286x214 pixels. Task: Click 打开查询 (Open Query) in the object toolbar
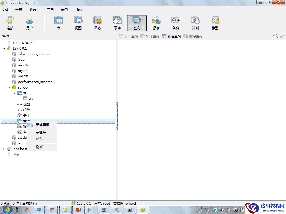click(x=128, y=36)
